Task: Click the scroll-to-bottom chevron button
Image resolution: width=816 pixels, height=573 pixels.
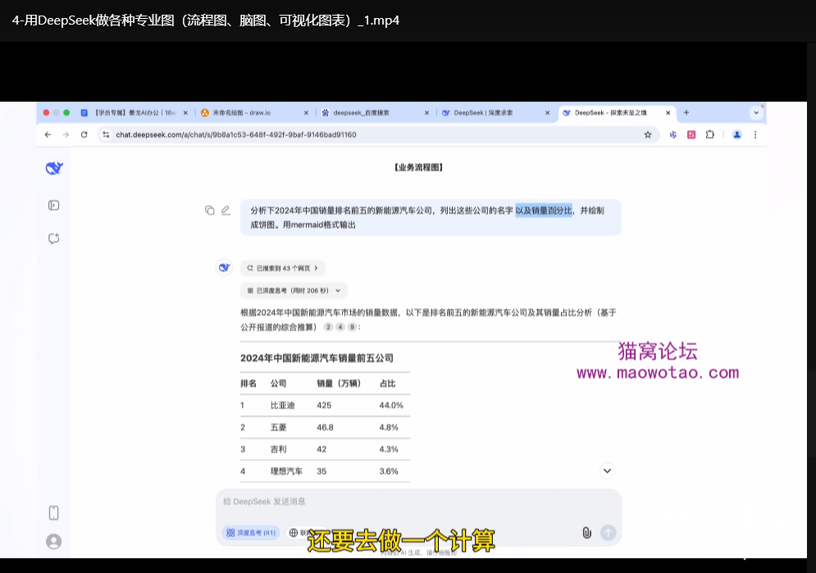Action: click(607, 471)
